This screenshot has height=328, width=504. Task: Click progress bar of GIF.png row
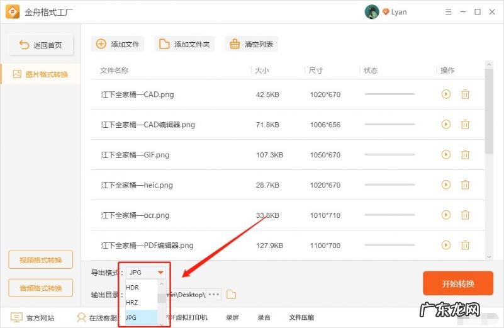(x=389, y=155)
